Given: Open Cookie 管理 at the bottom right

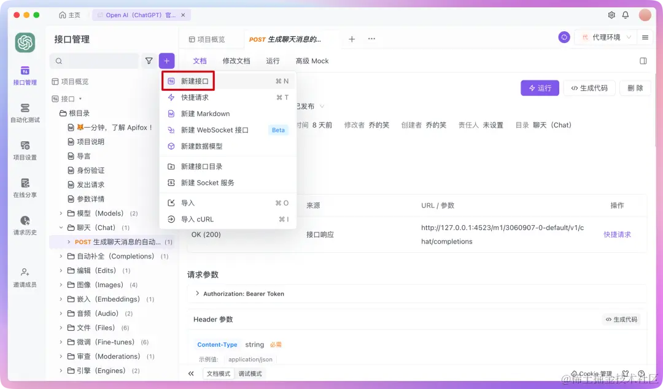Looking at the screenshot, I should (591, 373).
